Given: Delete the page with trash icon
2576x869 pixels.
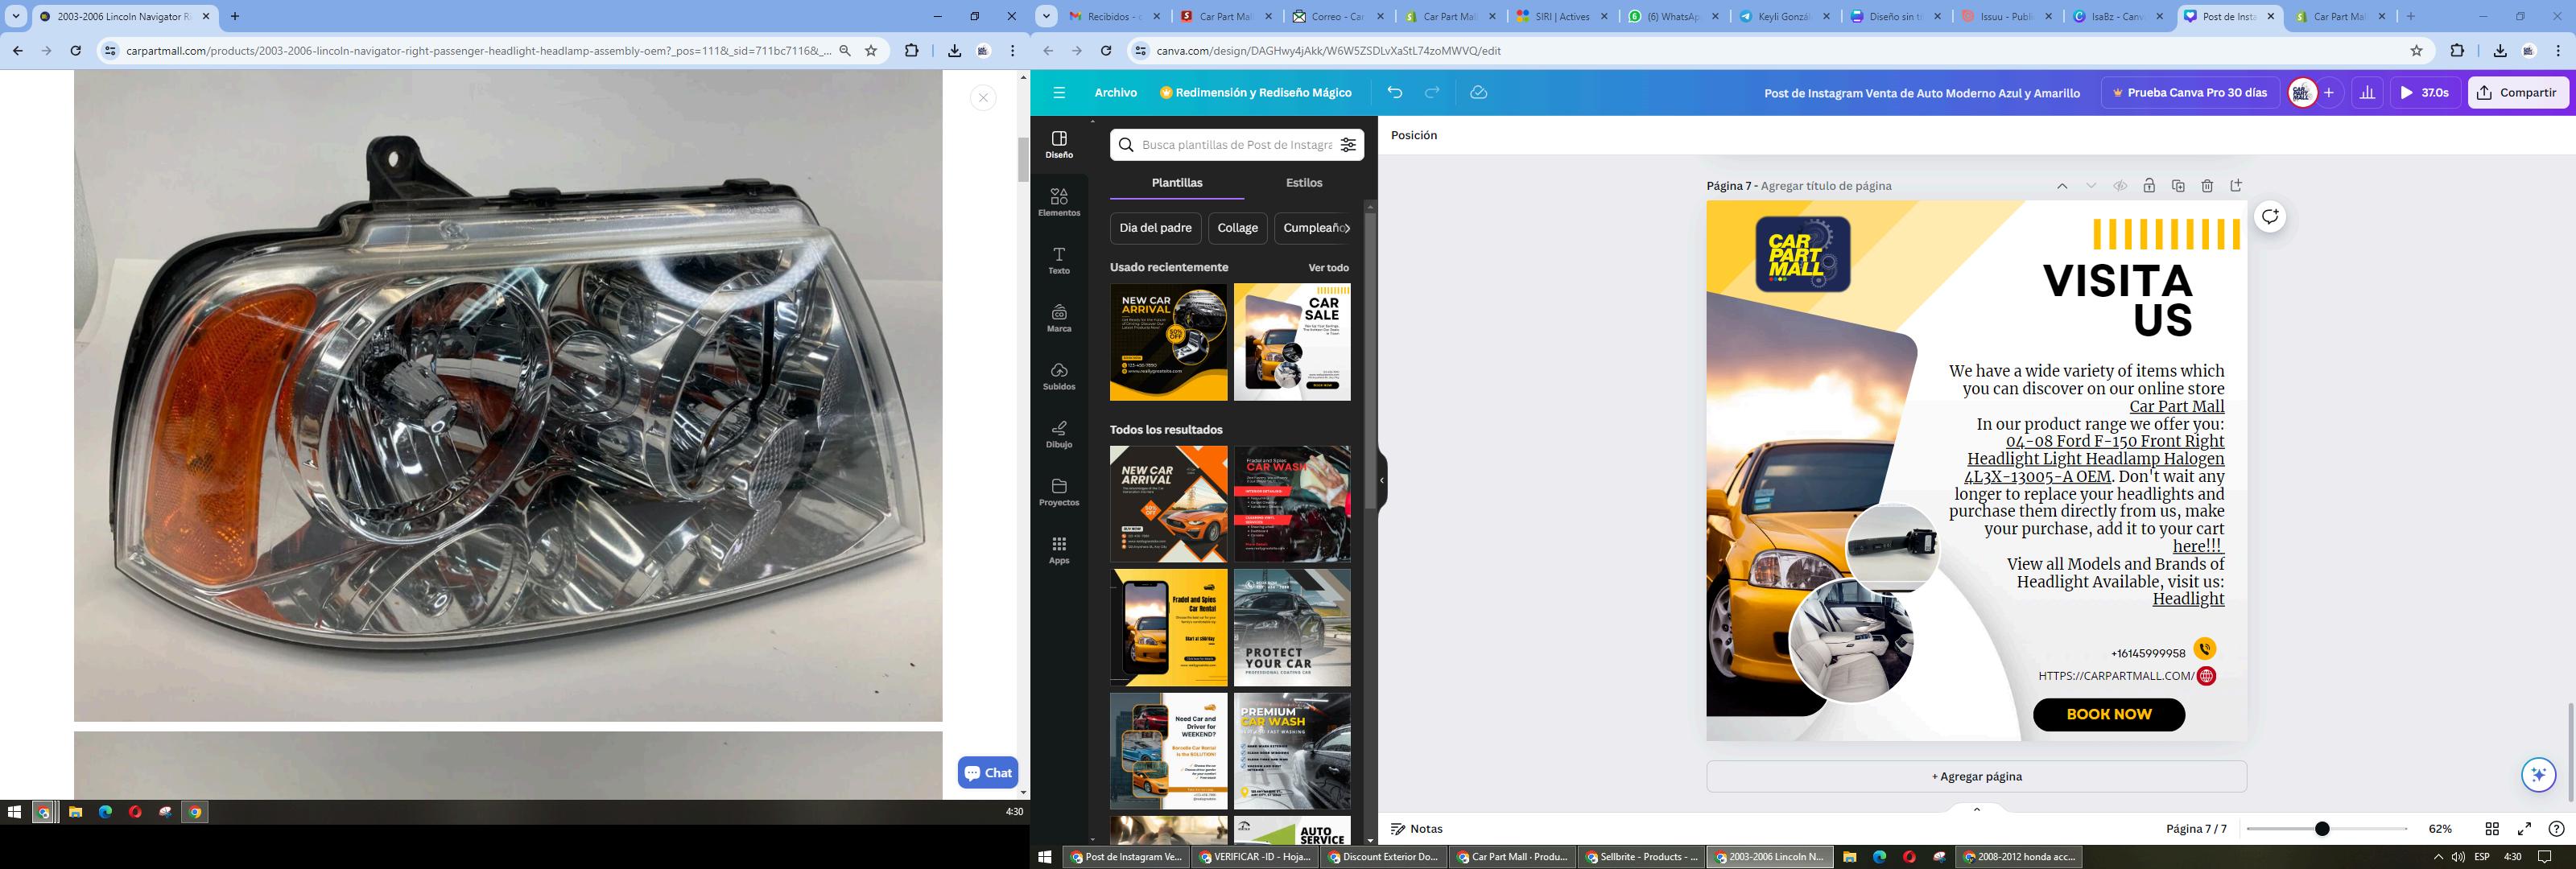Looking at the screenshot, I should 2207,186.
